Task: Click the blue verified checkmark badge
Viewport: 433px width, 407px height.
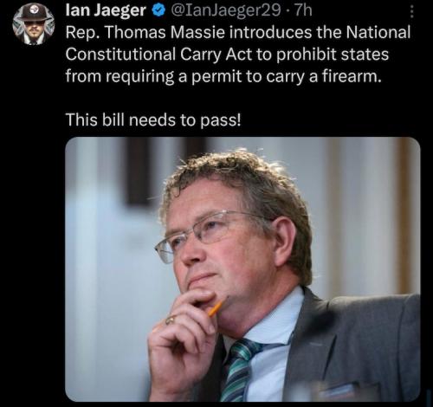Action: click(x=158, y=10)
